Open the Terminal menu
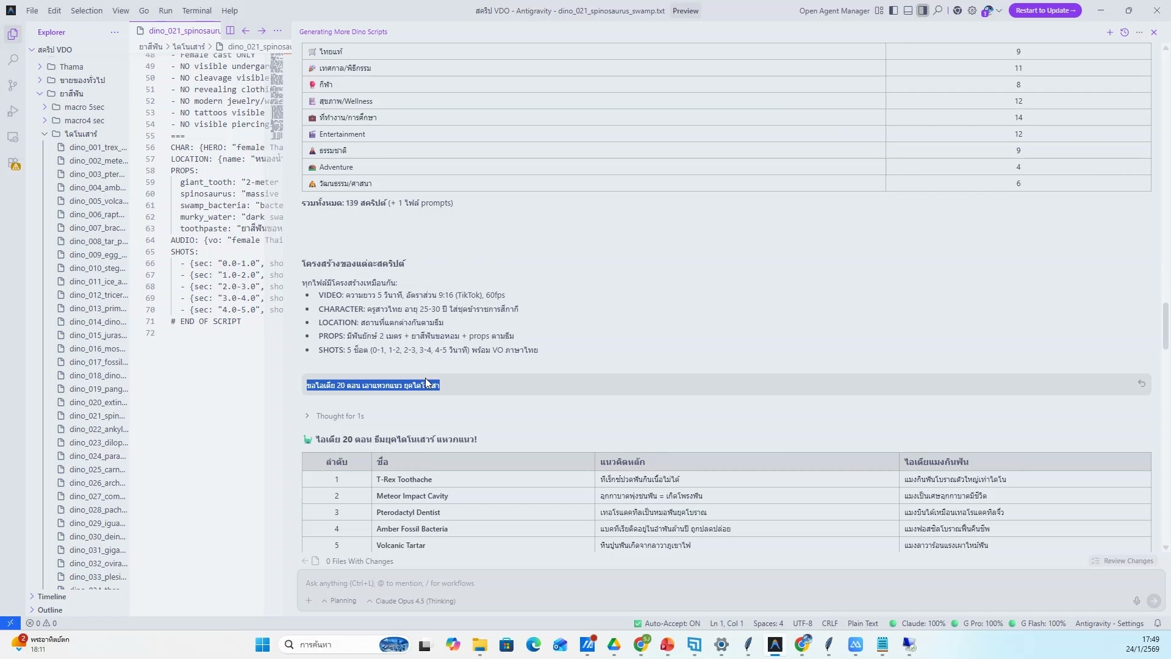 pyautogui.click(x=196, y=10)
